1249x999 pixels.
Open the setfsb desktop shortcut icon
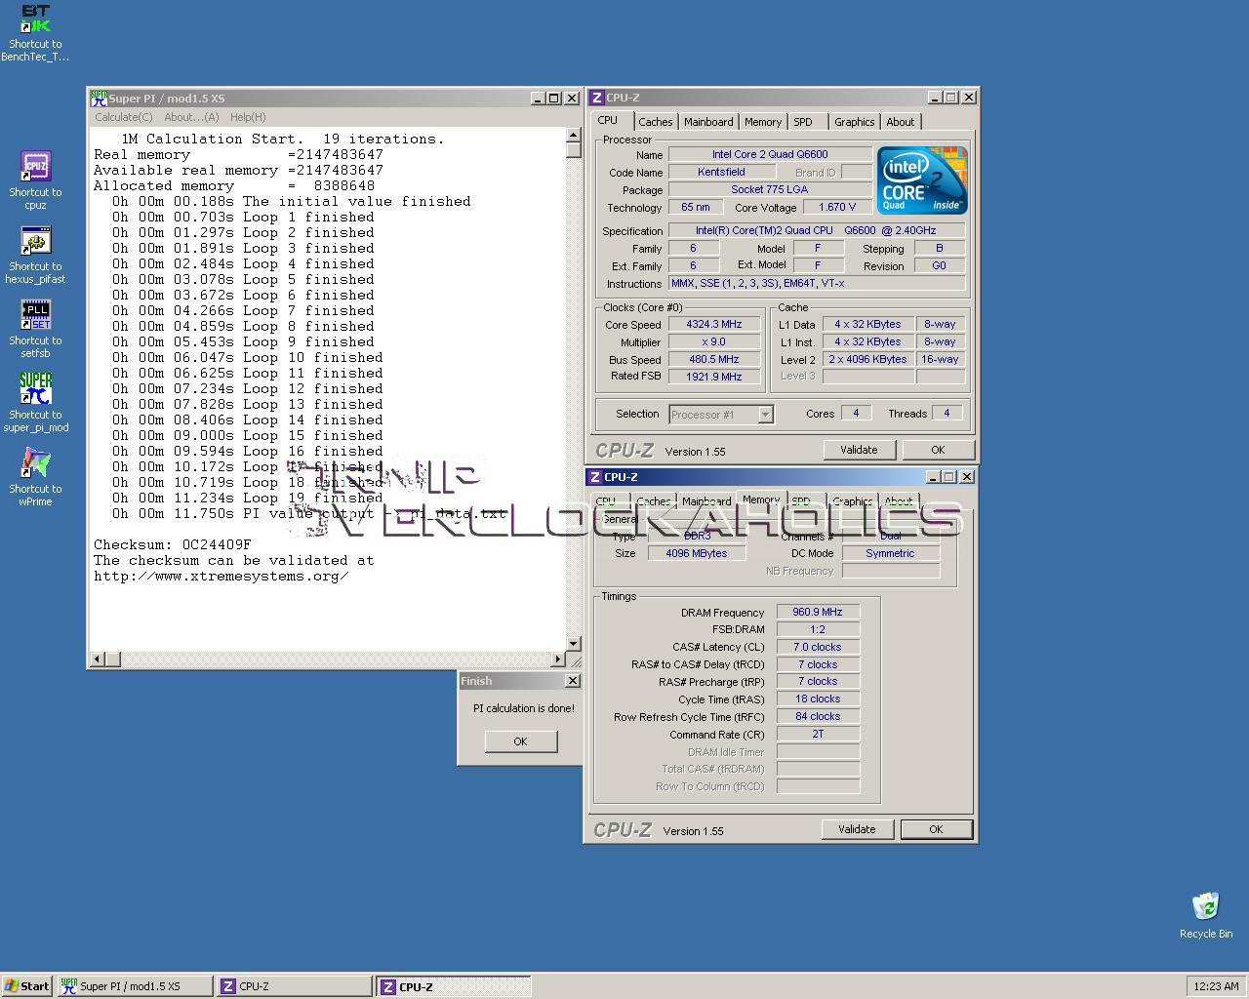coord(35,315)
